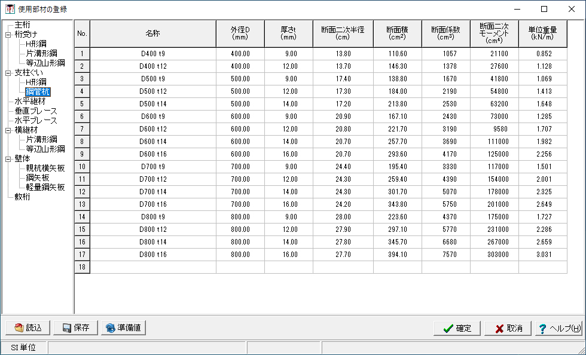Click the 外径D (mm) column header

tap(240, 33)
